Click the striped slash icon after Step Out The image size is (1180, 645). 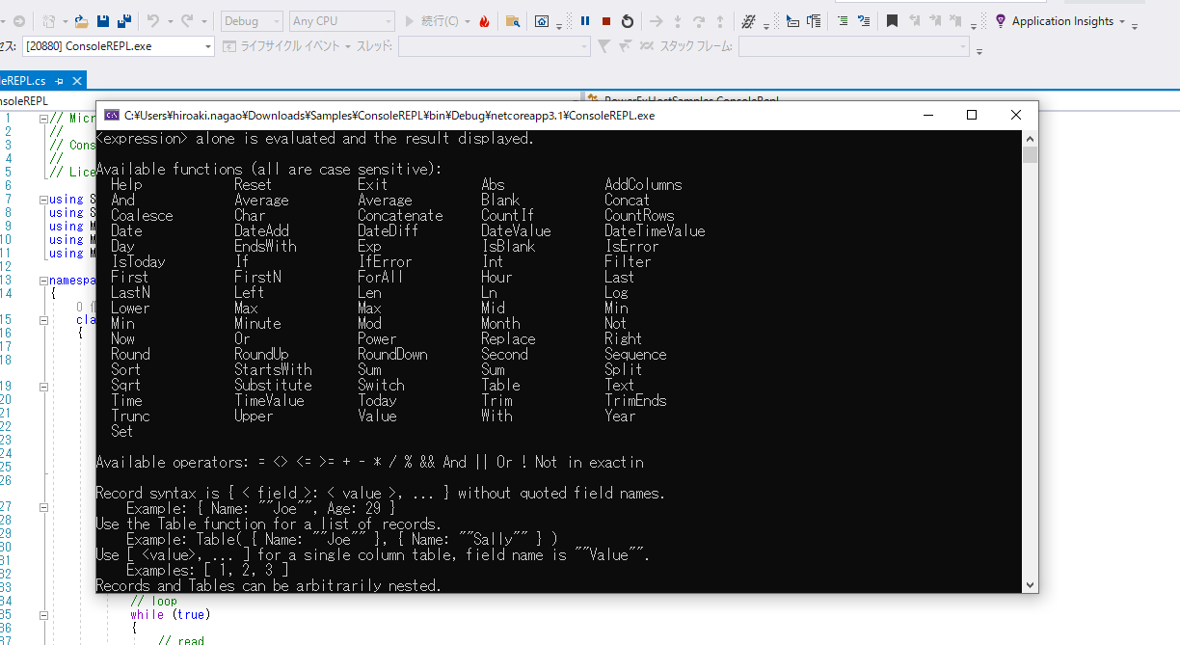click(748, 21)
